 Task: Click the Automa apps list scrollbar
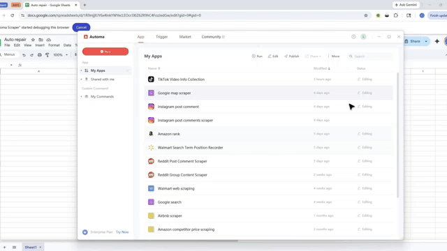(397, 135)
